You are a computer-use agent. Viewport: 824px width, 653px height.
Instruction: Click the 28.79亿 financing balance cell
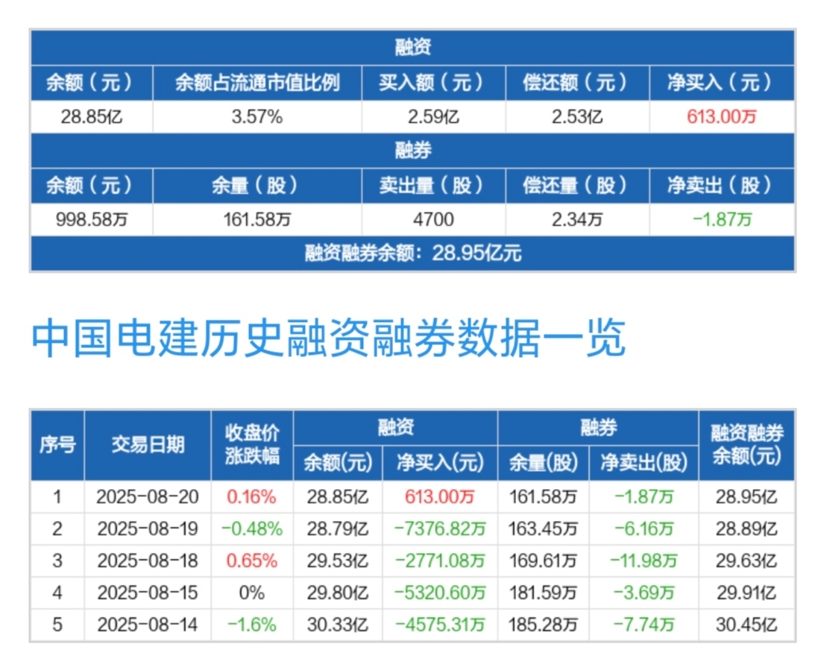pyautogui.click(x=337, y=529)
